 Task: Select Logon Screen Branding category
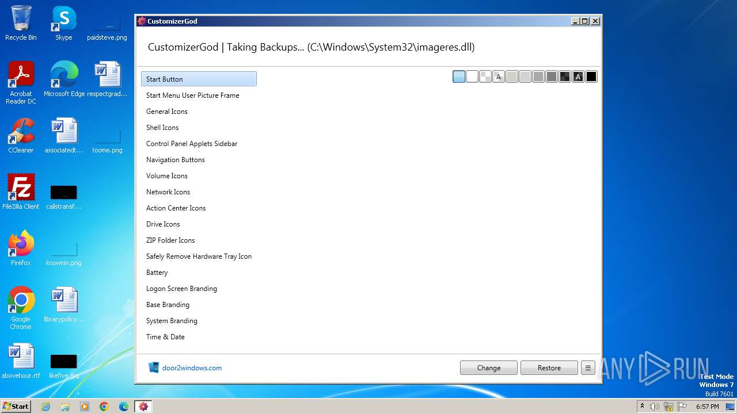(x=199, y=289)
